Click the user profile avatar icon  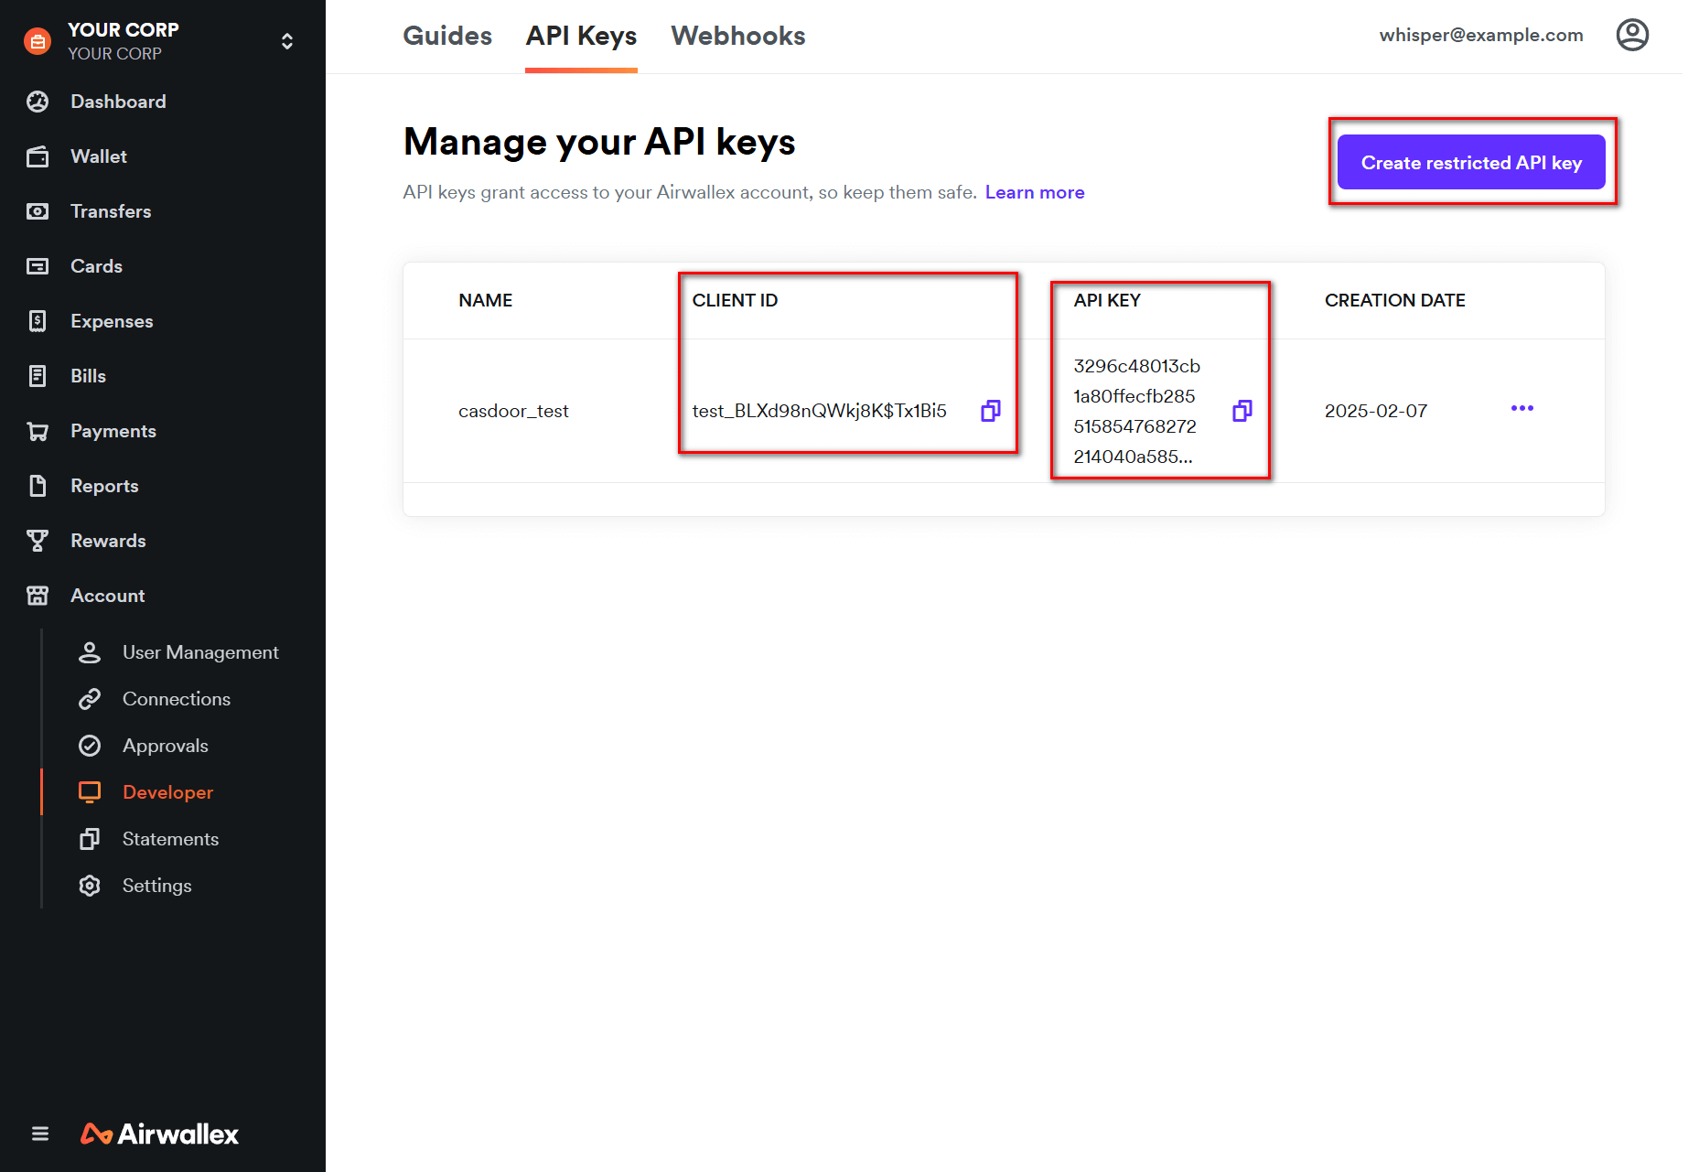point(1632,35)
